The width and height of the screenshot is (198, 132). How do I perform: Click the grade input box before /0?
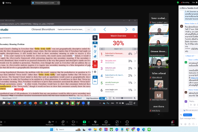(x=89, y=30)
